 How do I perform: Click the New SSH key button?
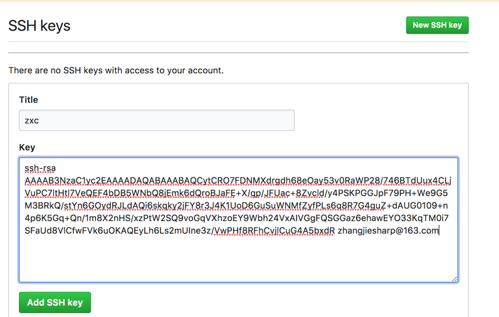437,25
